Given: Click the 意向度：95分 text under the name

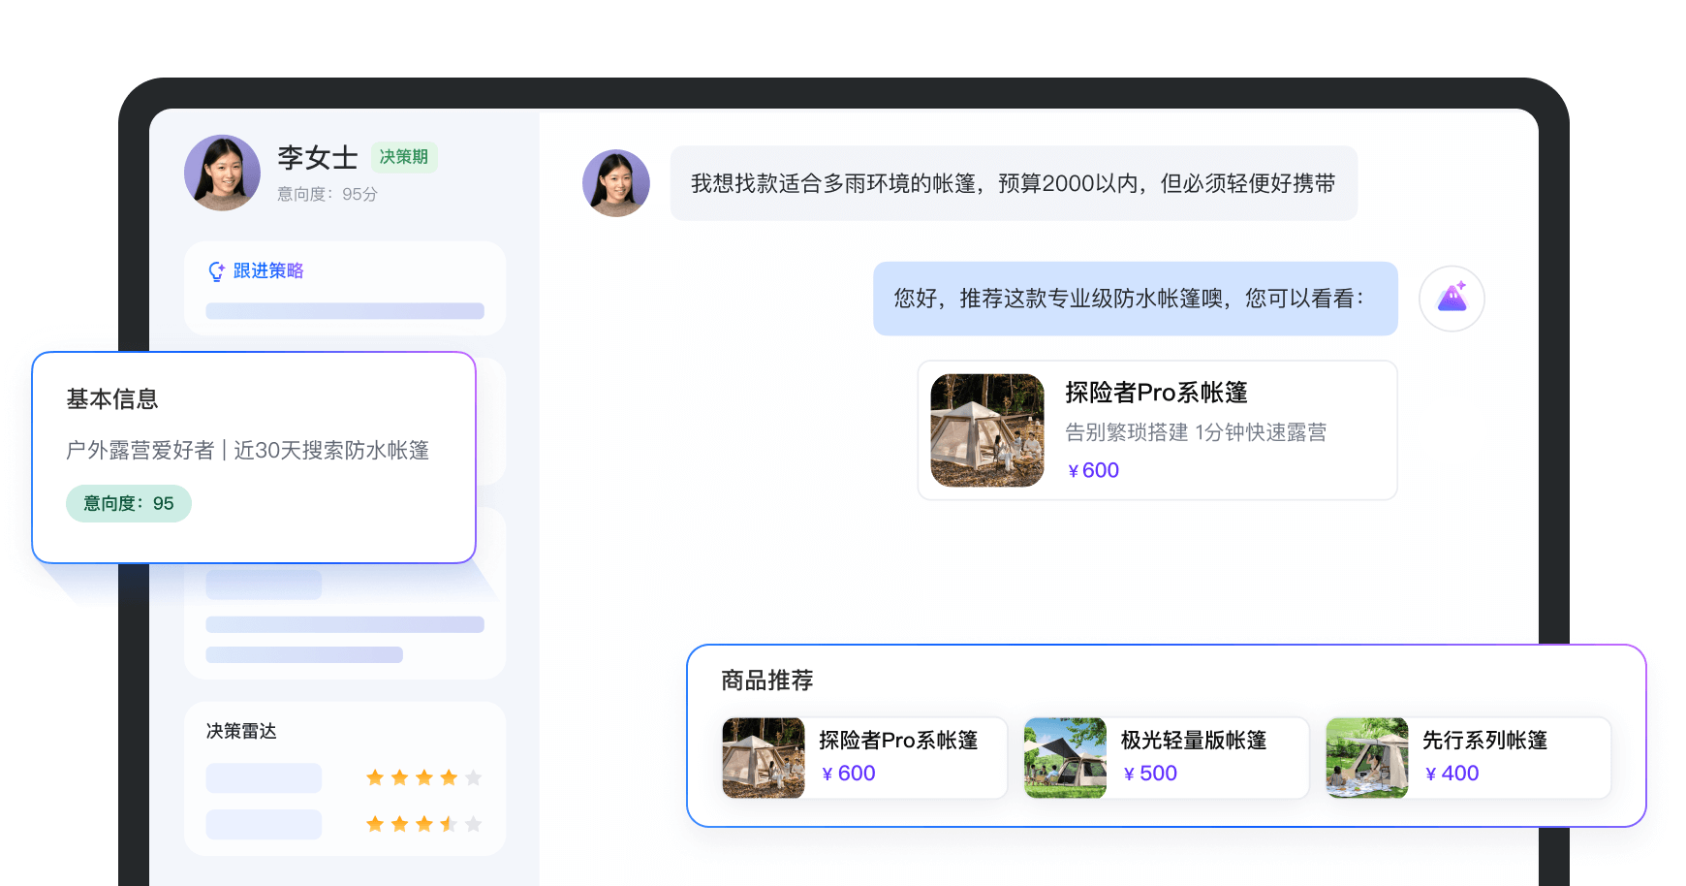Looking at the screenshot, I should (328, 194).
